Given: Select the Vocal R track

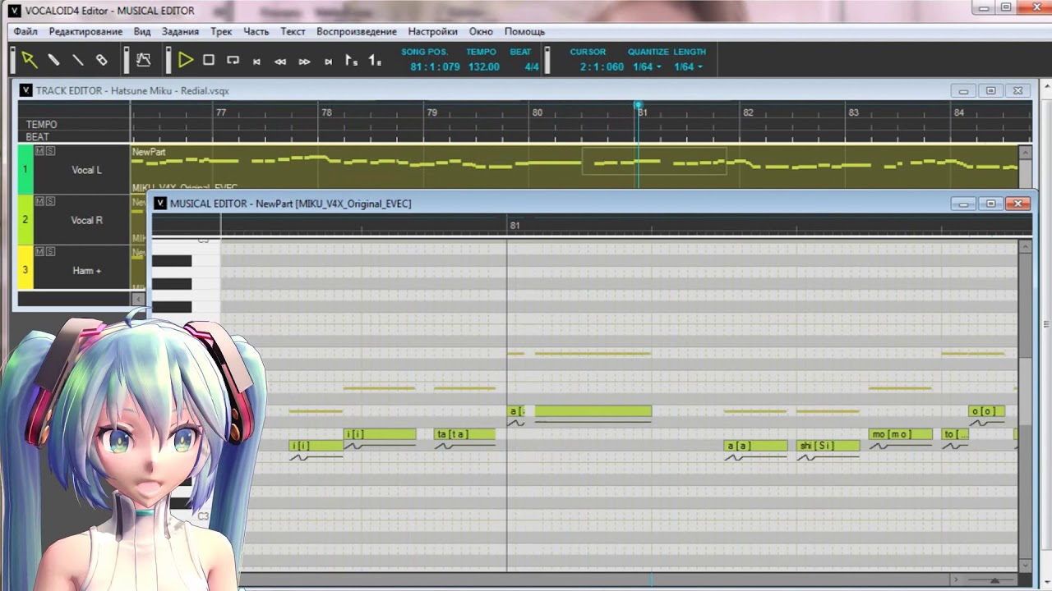Looking at the screenshot, I should (x=86, y=220).
